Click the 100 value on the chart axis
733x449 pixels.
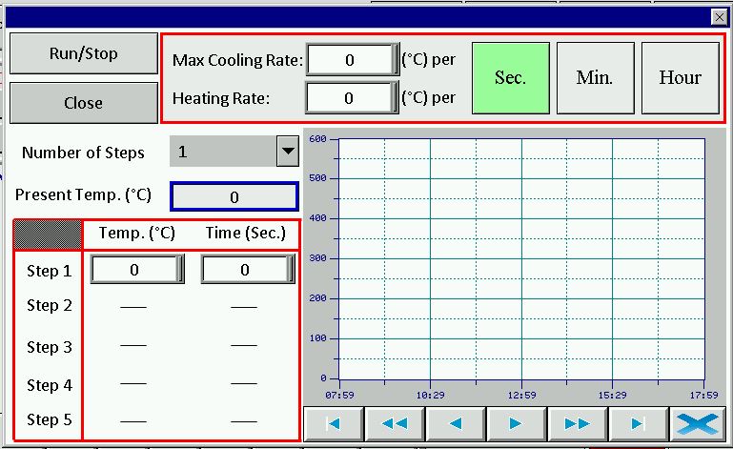point(317,338)
